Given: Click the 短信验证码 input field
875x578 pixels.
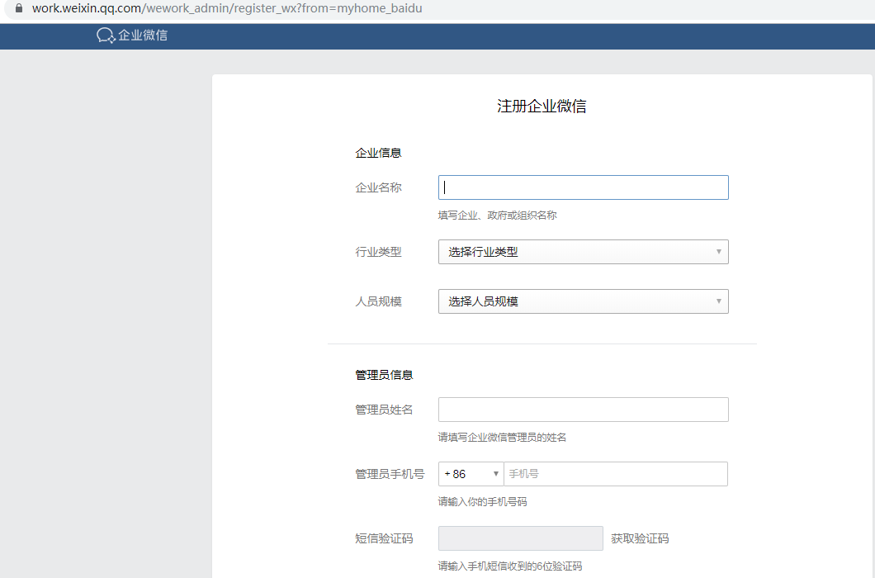Looking at the screenshot, I should click(x=521, y=538).
